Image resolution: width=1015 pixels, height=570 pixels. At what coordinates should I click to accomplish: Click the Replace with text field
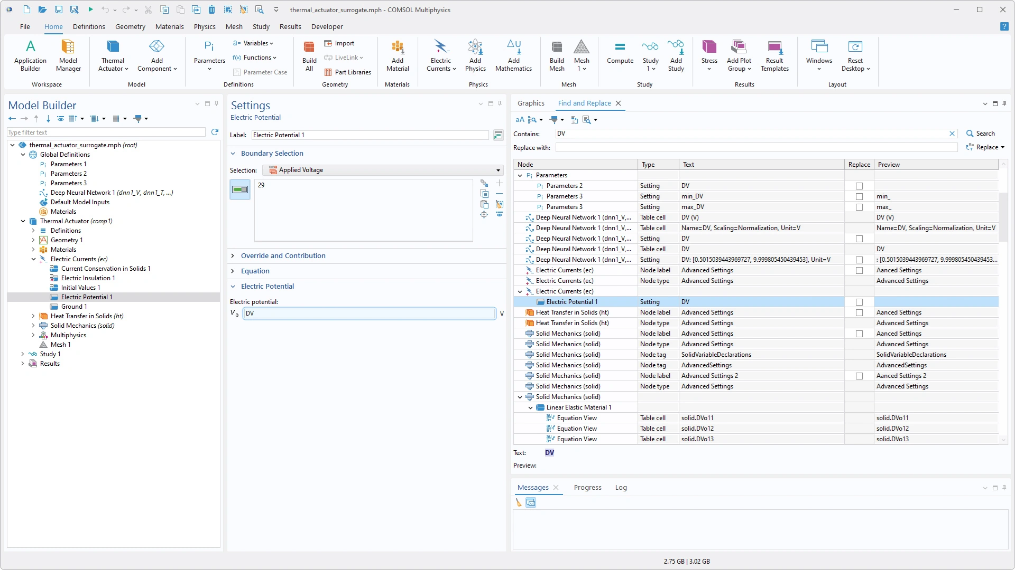pyautogui.click(x=756, y=148)
